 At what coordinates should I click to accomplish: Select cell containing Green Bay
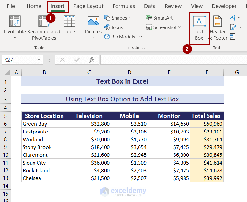click(44, 124)
